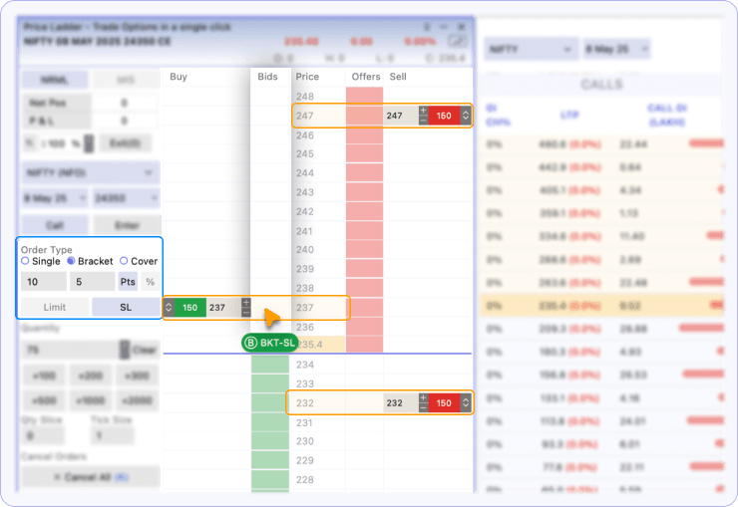
Task: Select the Bracket order type radio
Action: [71, 261]
